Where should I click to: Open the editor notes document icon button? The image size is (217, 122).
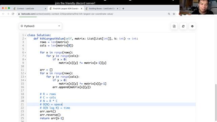[174, 26]
